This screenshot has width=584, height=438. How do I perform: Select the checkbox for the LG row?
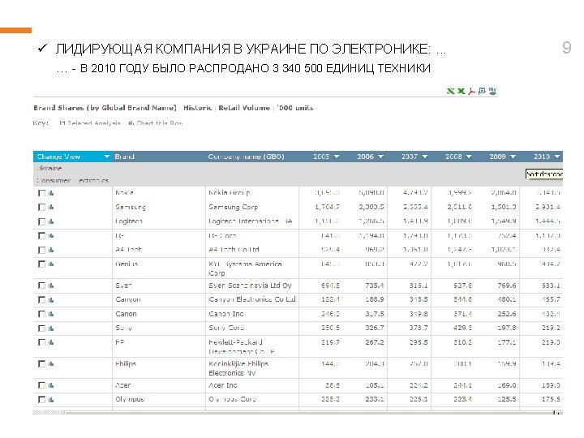click(41, 236)
